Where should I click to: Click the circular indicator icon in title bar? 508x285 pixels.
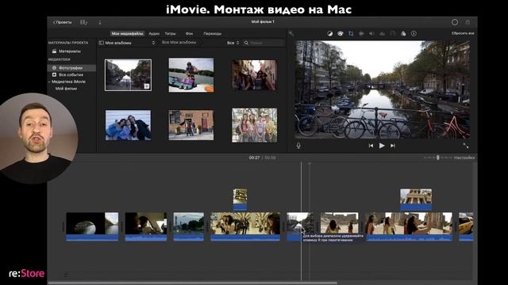tap(455, 22)
